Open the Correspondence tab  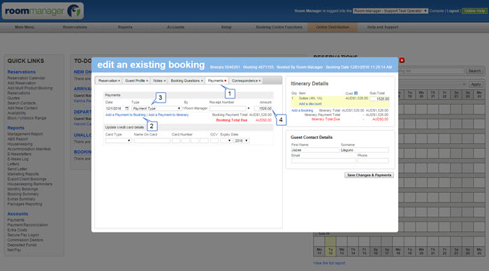click(x=246, y=81)
